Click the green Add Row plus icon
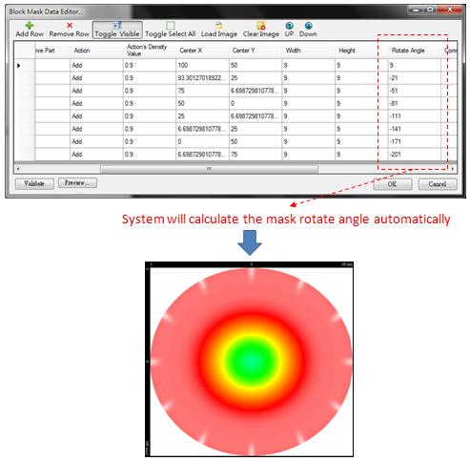This screenshot has height=461, width=470. pos(30,26)
